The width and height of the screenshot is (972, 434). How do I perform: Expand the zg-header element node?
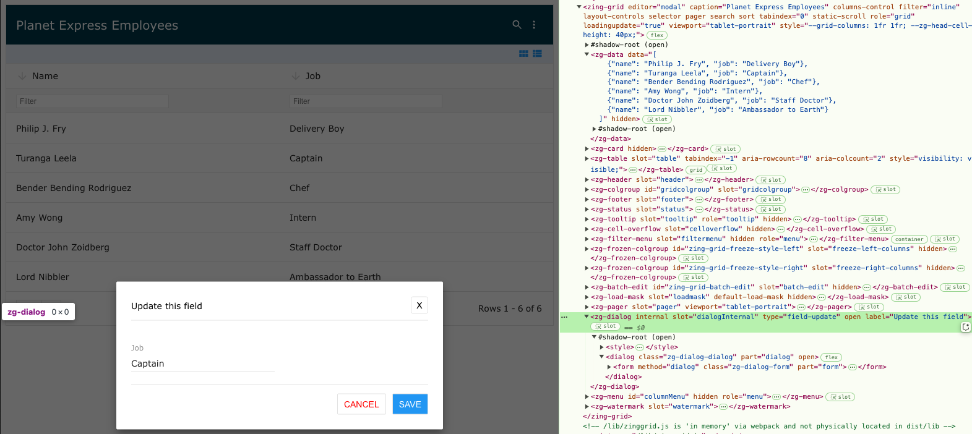(x=587, y=180)
